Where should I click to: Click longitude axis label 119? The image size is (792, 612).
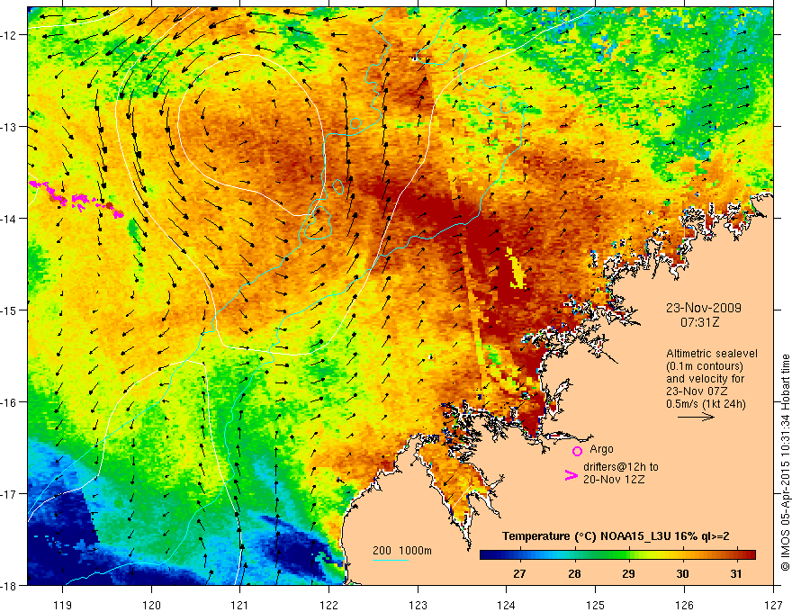(x=63, y=605)
